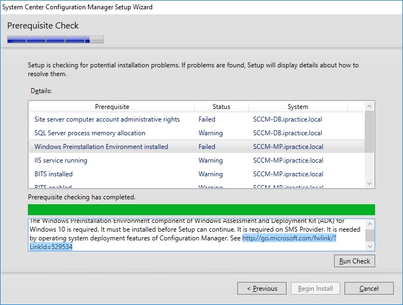This screenshot has height=305, width=403.
Task: Click the green prerequisite check progress bar
Action: pos(201,210)
